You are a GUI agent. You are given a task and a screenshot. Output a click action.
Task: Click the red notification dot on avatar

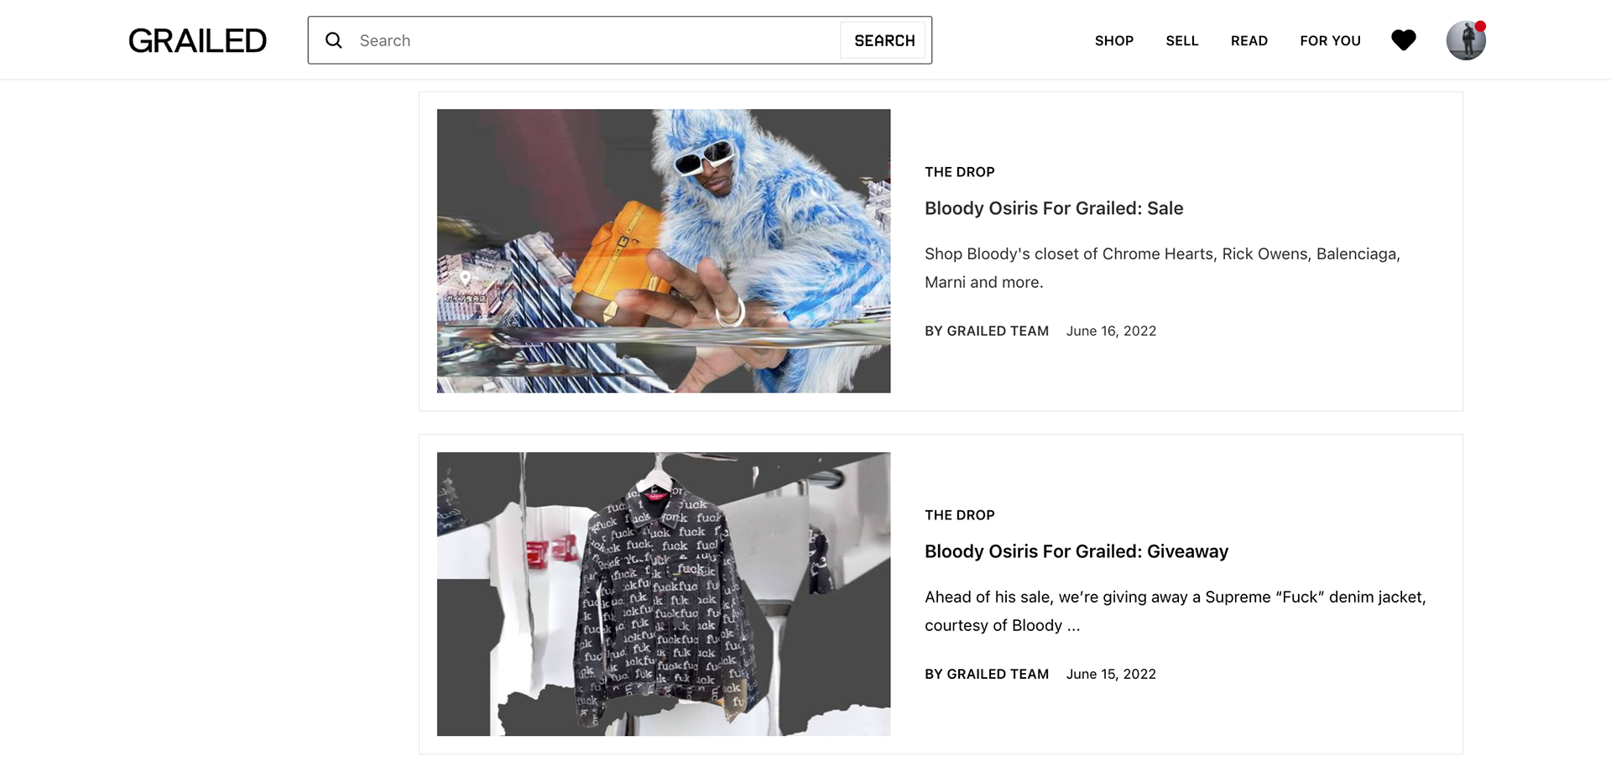tap(1480, 26)
